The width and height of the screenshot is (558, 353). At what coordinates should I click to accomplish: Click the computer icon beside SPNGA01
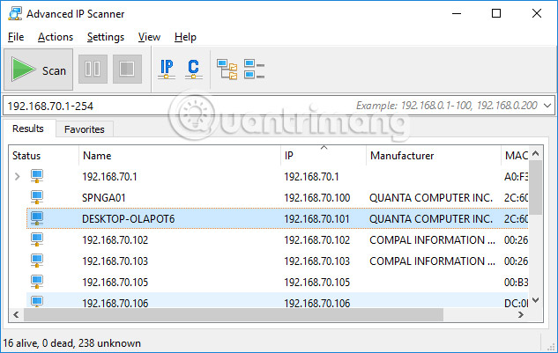point(38,197)
